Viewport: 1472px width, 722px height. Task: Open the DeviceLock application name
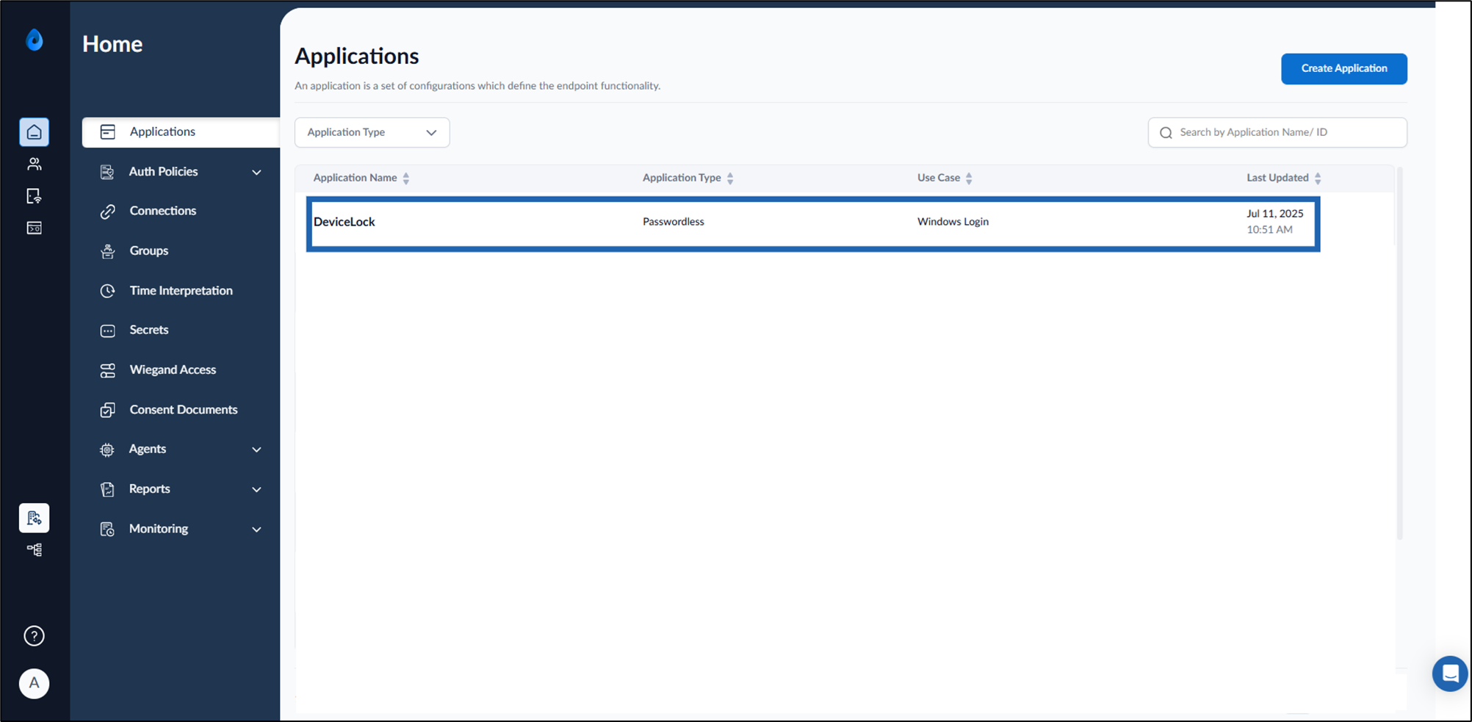(344, 222)
